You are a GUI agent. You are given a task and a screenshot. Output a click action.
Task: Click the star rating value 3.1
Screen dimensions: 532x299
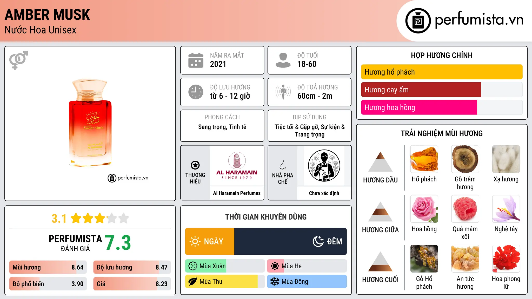[59, 219]
